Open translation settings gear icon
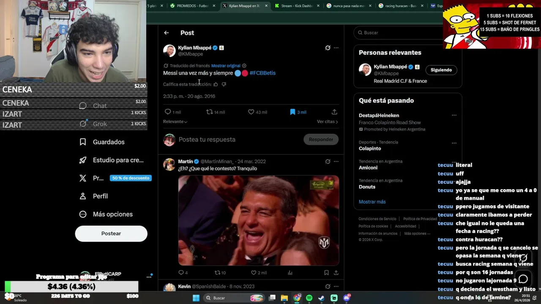Screen dimensions: 541x304 tap(244, 66)
